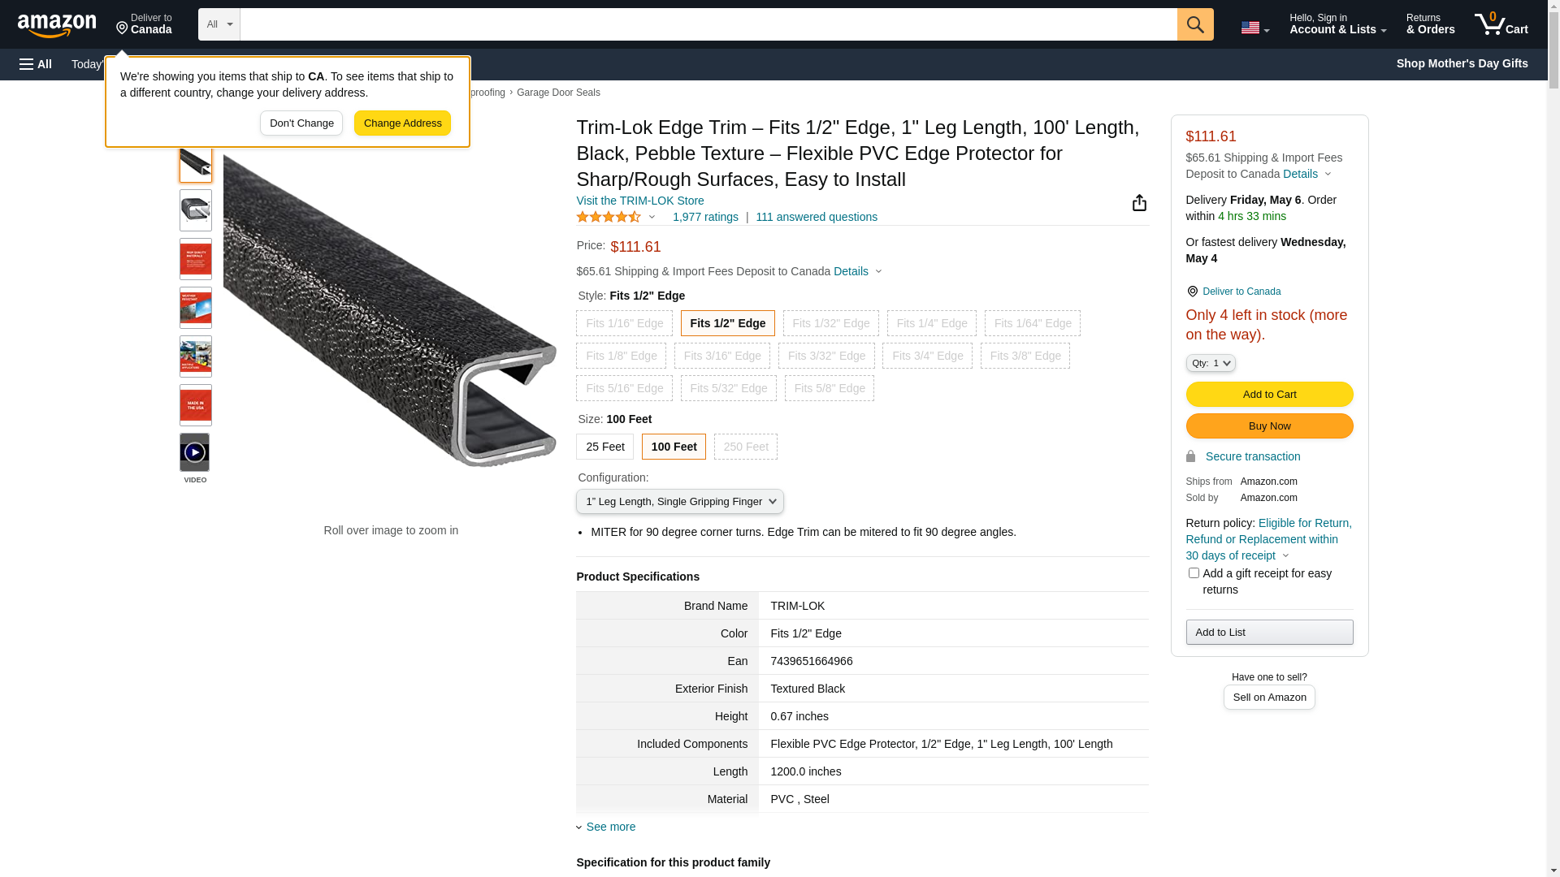
Task: Open the Qty quantity dropdown
Action: (x=1210, y=364)
